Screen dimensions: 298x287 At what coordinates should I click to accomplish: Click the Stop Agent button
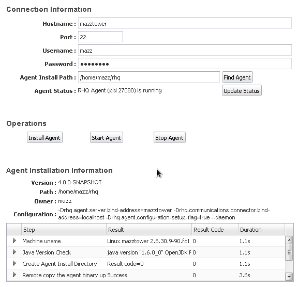tap(170, 137)
